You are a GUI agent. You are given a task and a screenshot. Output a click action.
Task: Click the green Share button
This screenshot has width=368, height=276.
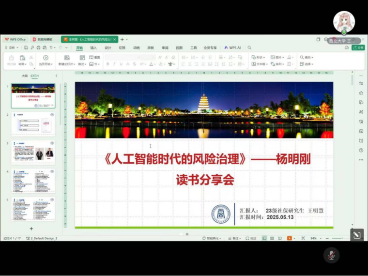click(x=358, y=48)
